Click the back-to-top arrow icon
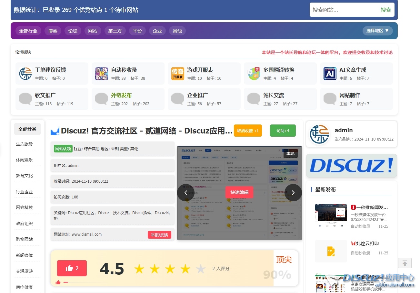This screenshot has width=420, height=293. pyautogui.click(x=405, y=263)
